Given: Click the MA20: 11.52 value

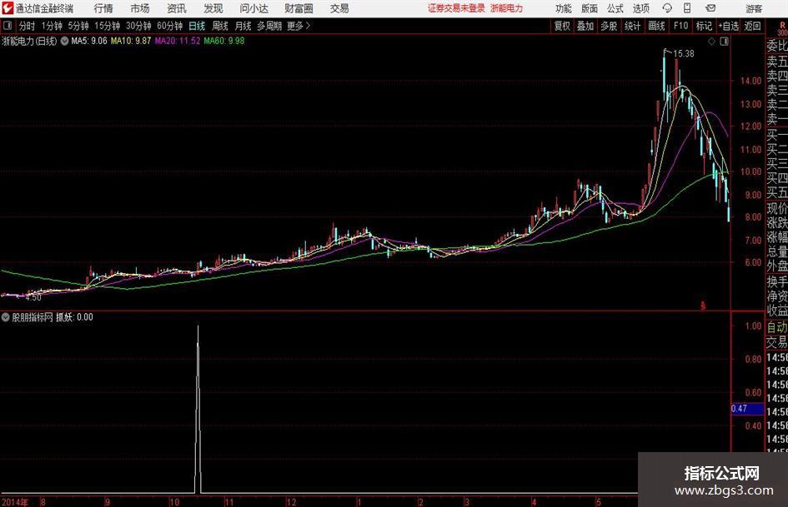Looking at the screenshot, I should click(178, 41).
